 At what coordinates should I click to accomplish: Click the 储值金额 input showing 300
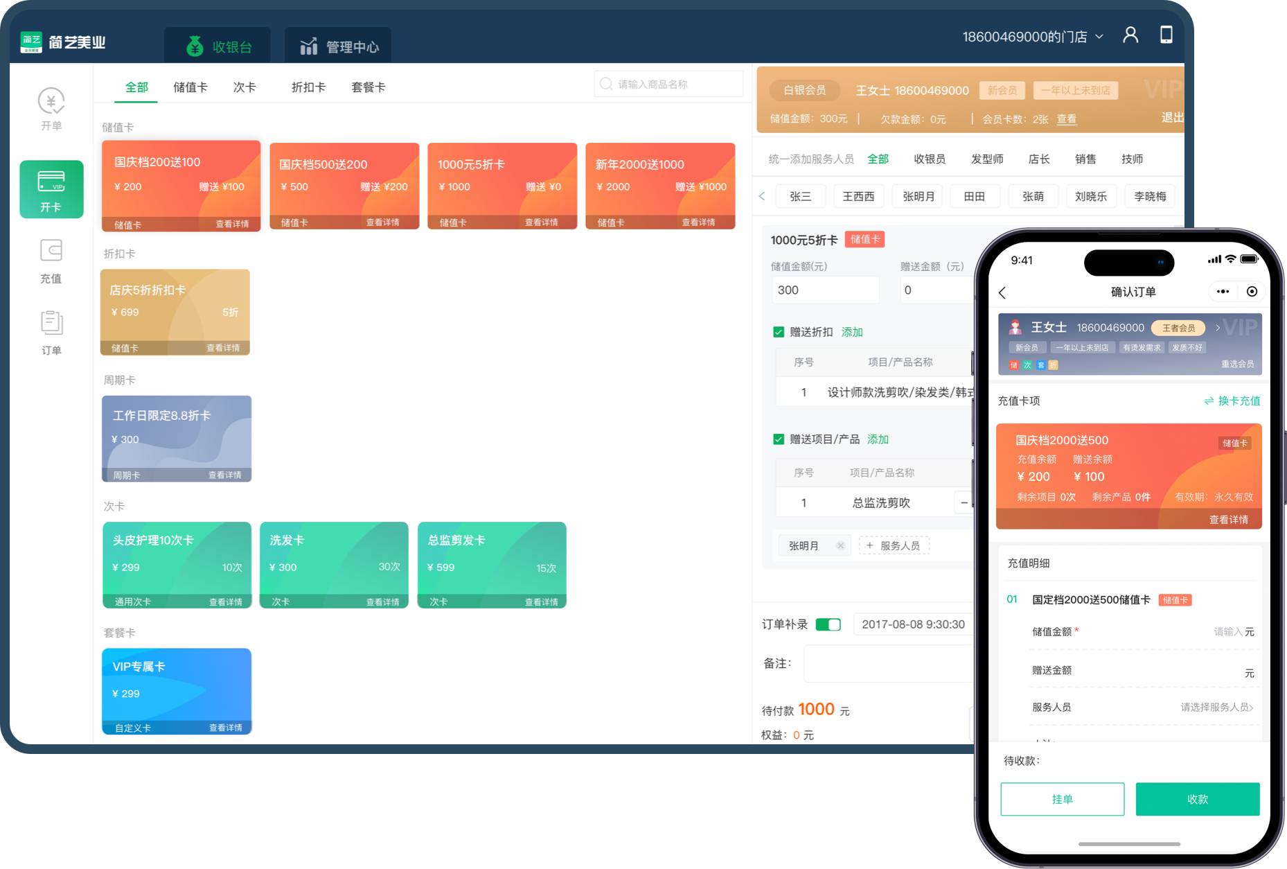(825, 290)
